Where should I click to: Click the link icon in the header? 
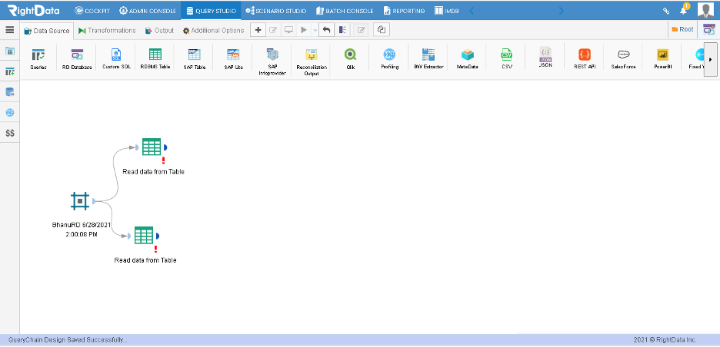click(x=666, y=11)
